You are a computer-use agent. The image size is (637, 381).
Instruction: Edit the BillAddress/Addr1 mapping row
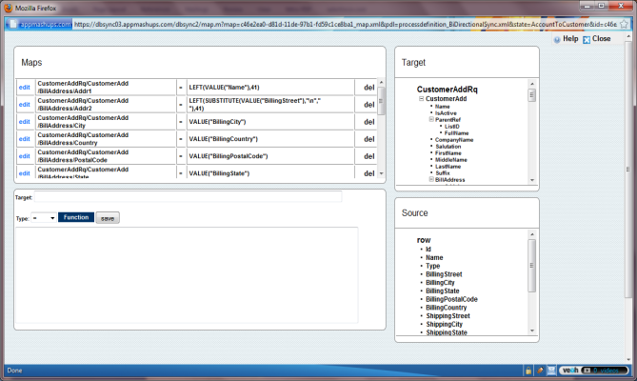(25, 88)
